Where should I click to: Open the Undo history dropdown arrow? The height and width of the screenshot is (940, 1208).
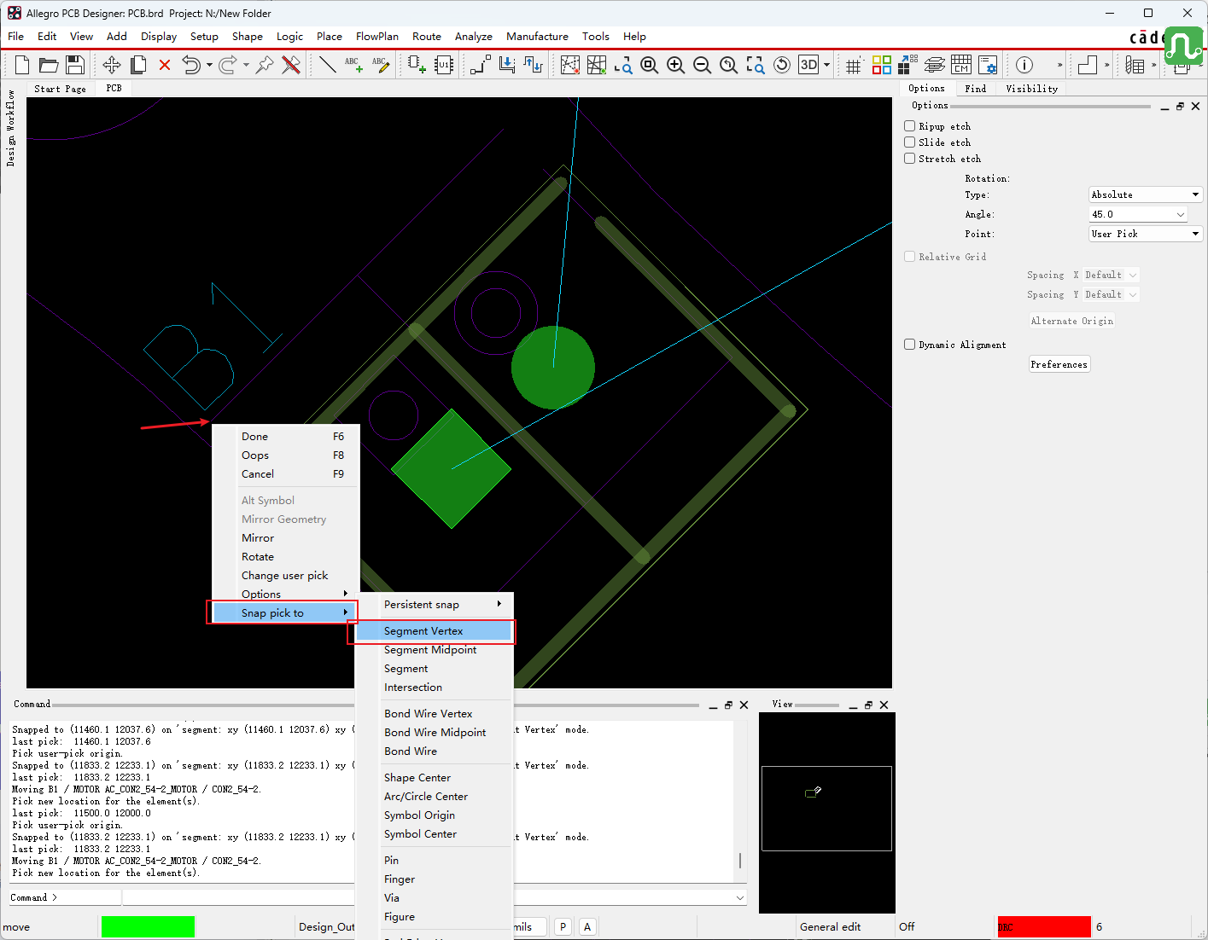point(209,65)
